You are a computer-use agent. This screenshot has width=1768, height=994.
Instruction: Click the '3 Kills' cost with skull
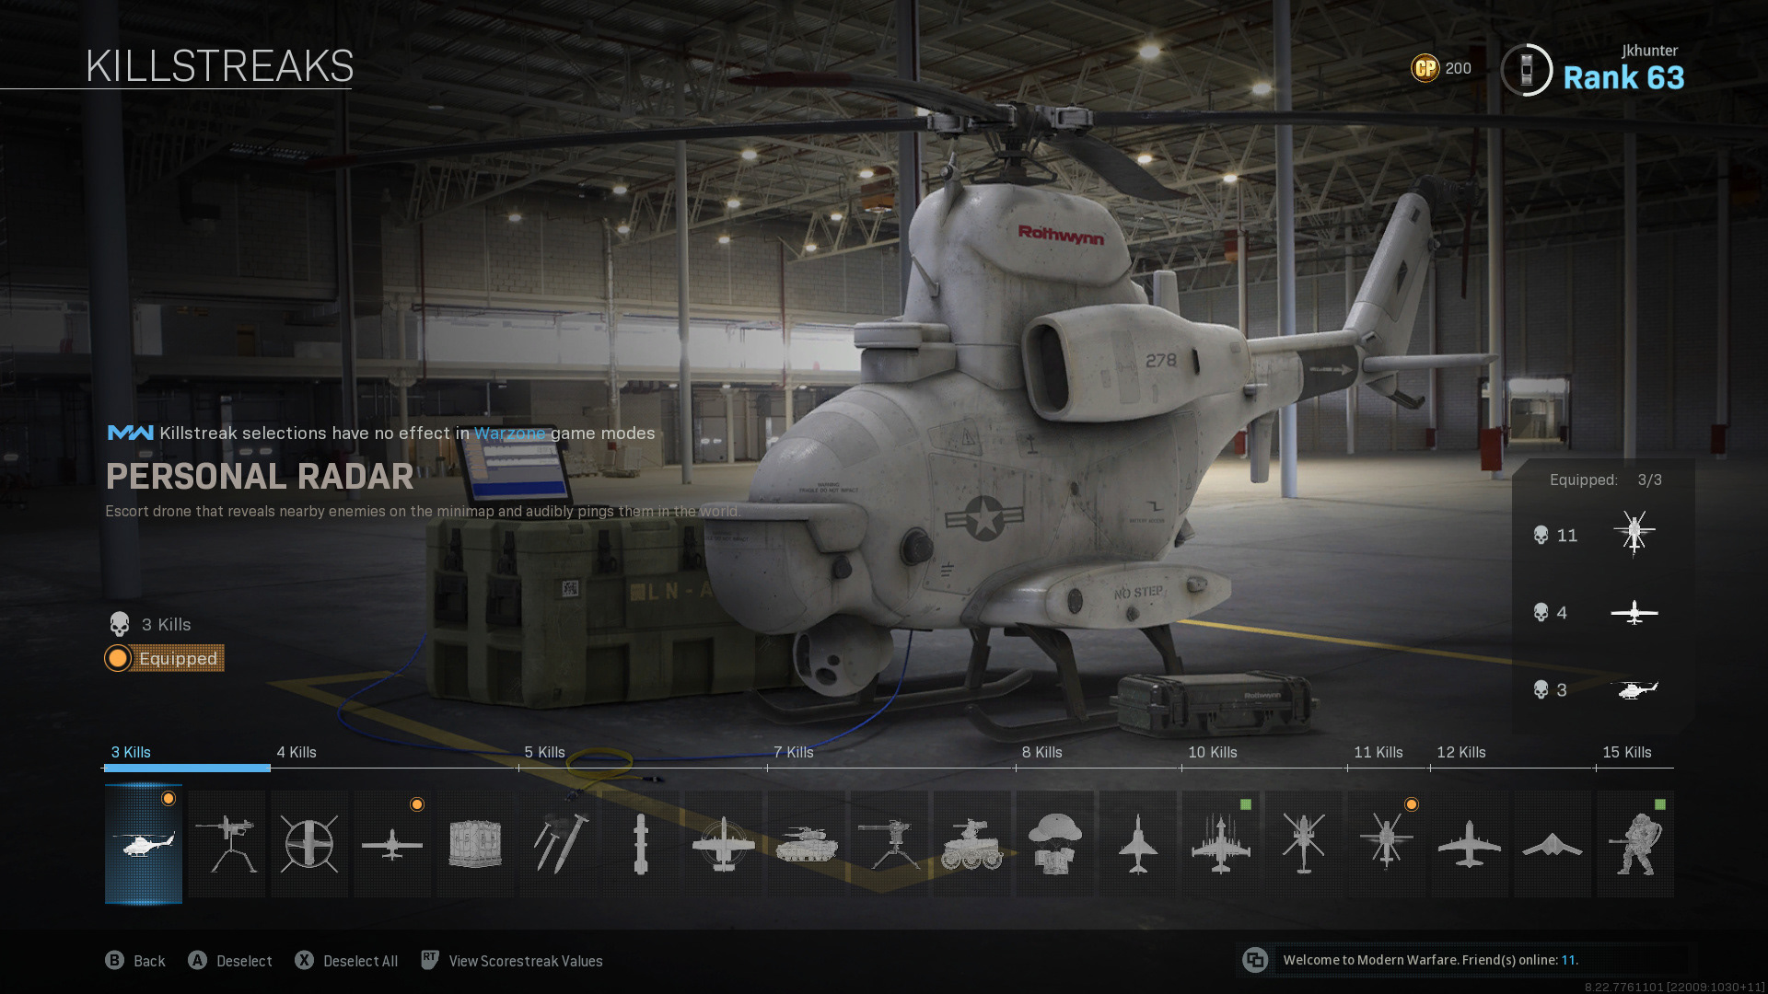coord(150,624)
